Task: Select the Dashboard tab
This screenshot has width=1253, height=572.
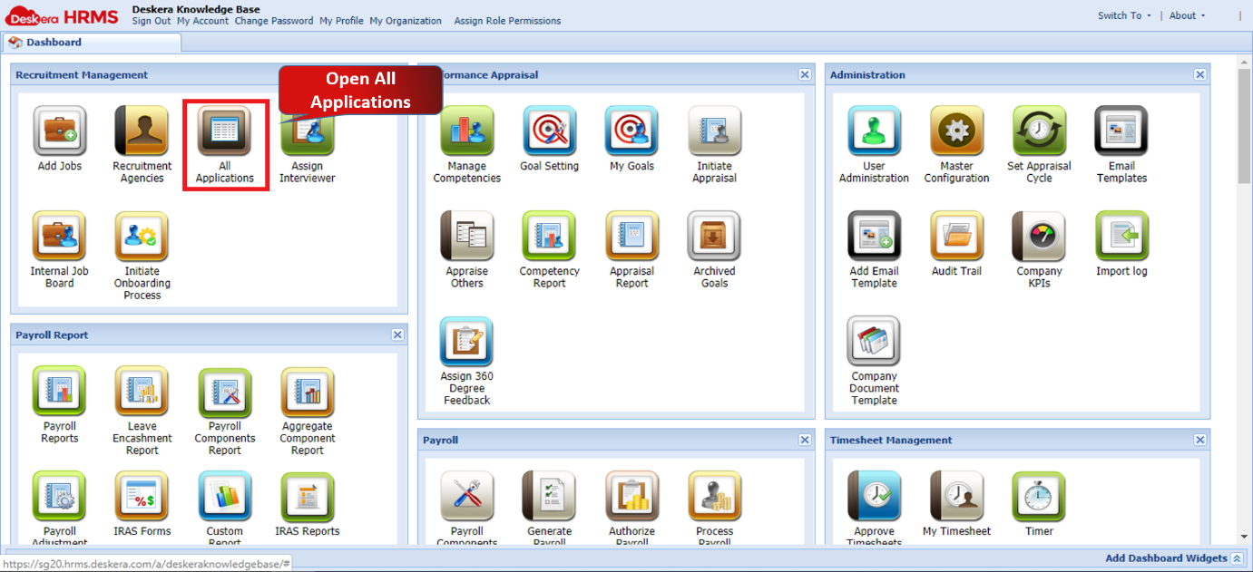Action: [x=54, y=43]
